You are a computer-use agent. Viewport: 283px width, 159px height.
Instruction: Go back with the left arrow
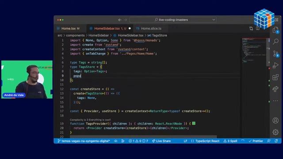(x=120, y=20)
